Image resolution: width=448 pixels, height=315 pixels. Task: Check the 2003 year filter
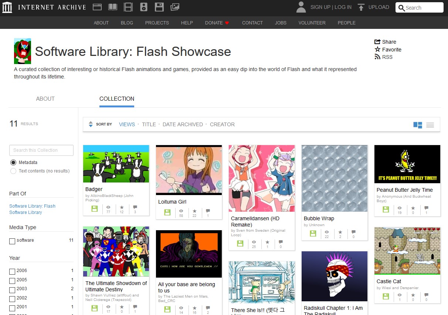pos(12,290)
